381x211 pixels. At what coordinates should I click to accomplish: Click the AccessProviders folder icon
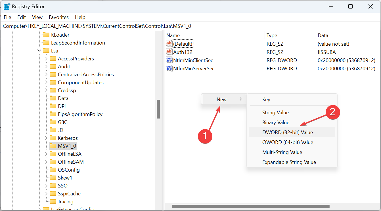click(53, 58)
